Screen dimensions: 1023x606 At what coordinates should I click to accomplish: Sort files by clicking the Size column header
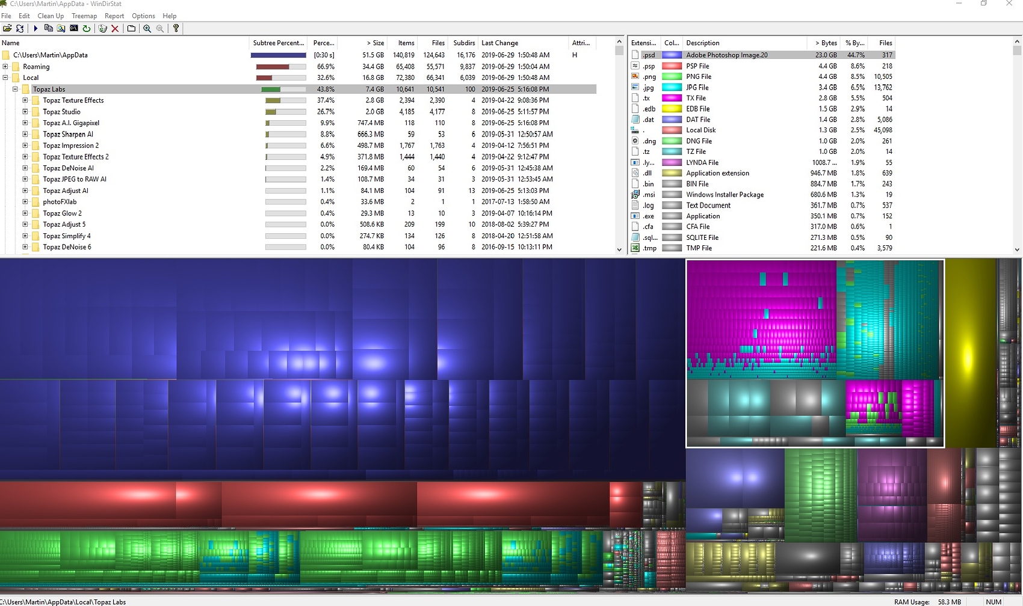(374, 43)
